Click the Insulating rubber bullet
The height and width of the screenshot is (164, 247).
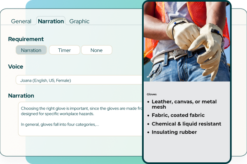tap(174, 132)
